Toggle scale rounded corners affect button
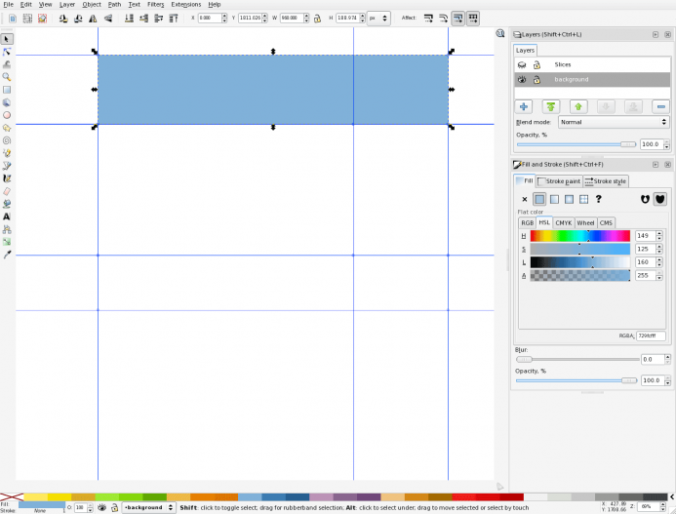Image resolution: width=676 pixels, height=514 pixels. pyautogui.click(x=443, y=19)
